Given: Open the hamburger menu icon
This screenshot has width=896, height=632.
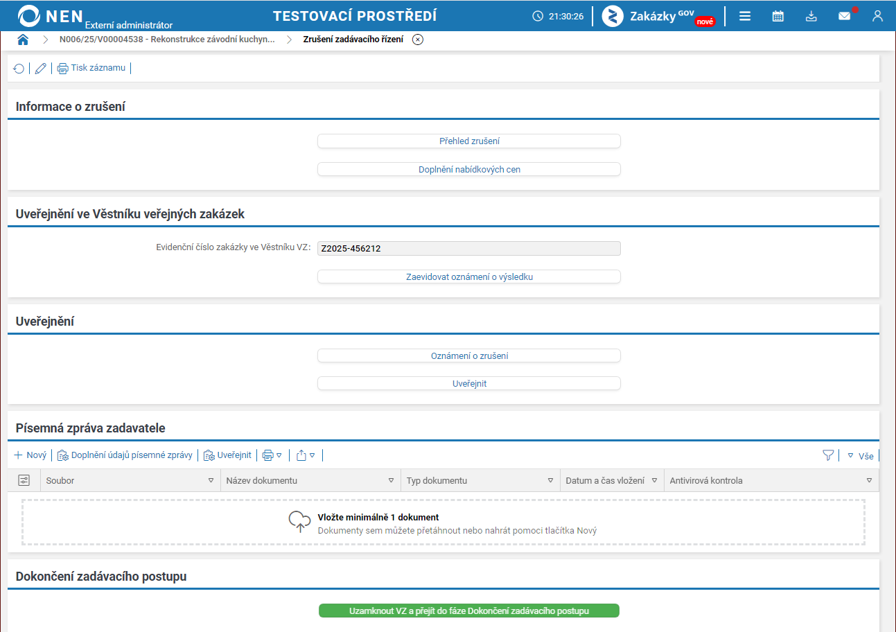Looking at the screenshot, I should coord(745,16).
